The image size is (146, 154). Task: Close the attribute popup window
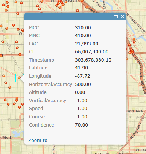[122, 17]
